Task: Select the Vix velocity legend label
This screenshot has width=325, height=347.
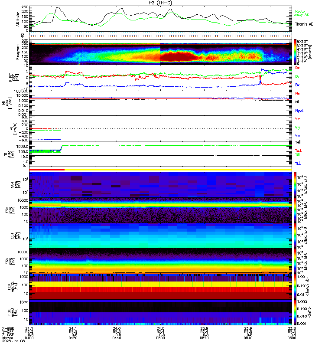Action: (297, 136)
